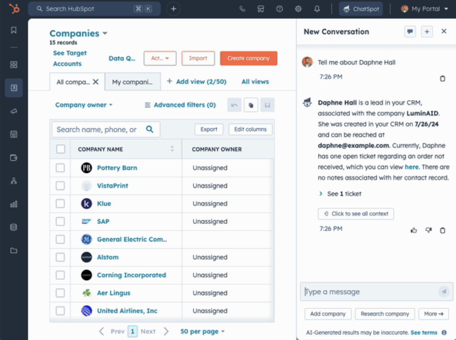The height and width of the screenshot is (340, 456).
Task: Expand the See 1 ticket section
Action: click(x=340, y=193)
